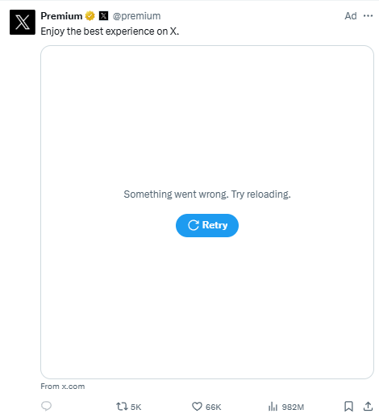Open the Premium account's X avatar

click(x=23, y=22)
